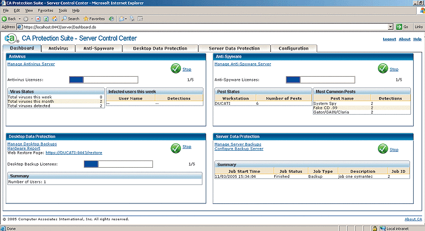Open the Mail icon dropdown arrow
Image resolution: width=425 pixels, height=231 pixels.
126,19
